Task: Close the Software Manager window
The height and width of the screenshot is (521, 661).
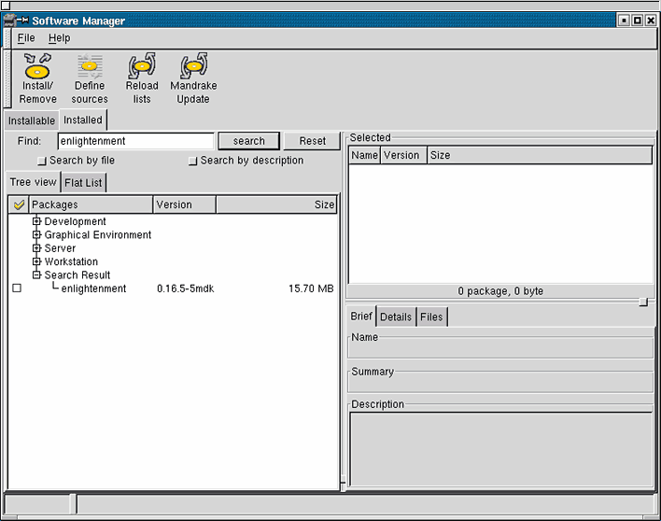Action: click(651, 21)
